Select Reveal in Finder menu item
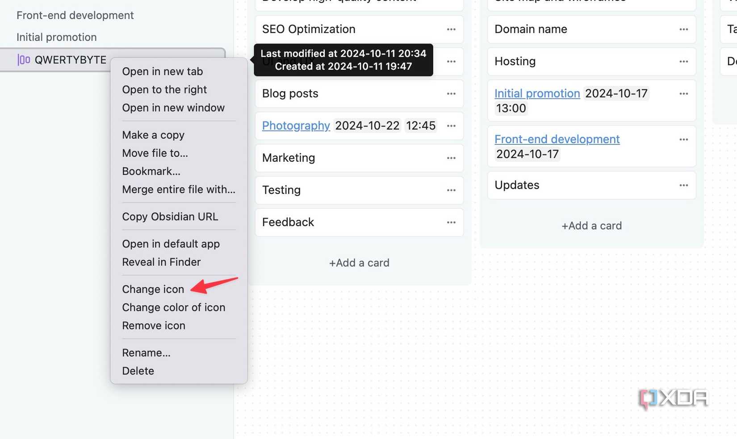 coord(161,262)
